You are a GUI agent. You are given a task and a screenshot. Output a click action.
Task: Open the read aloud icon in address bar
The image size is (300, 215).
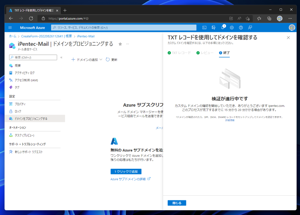[239, 19]
